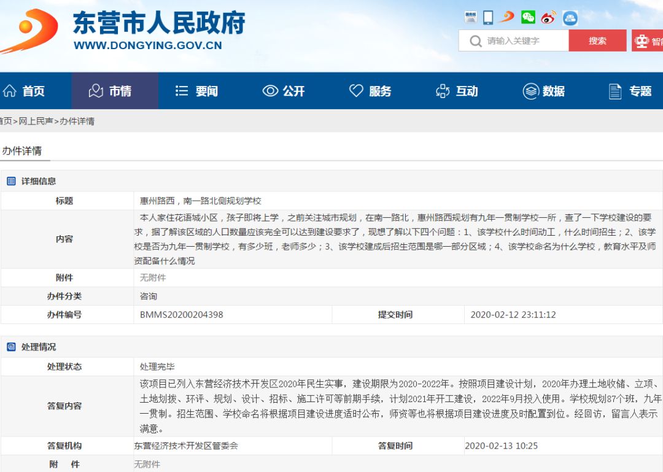
Task: Focus the 请输入关键字 search input
Action: [514, 41]
